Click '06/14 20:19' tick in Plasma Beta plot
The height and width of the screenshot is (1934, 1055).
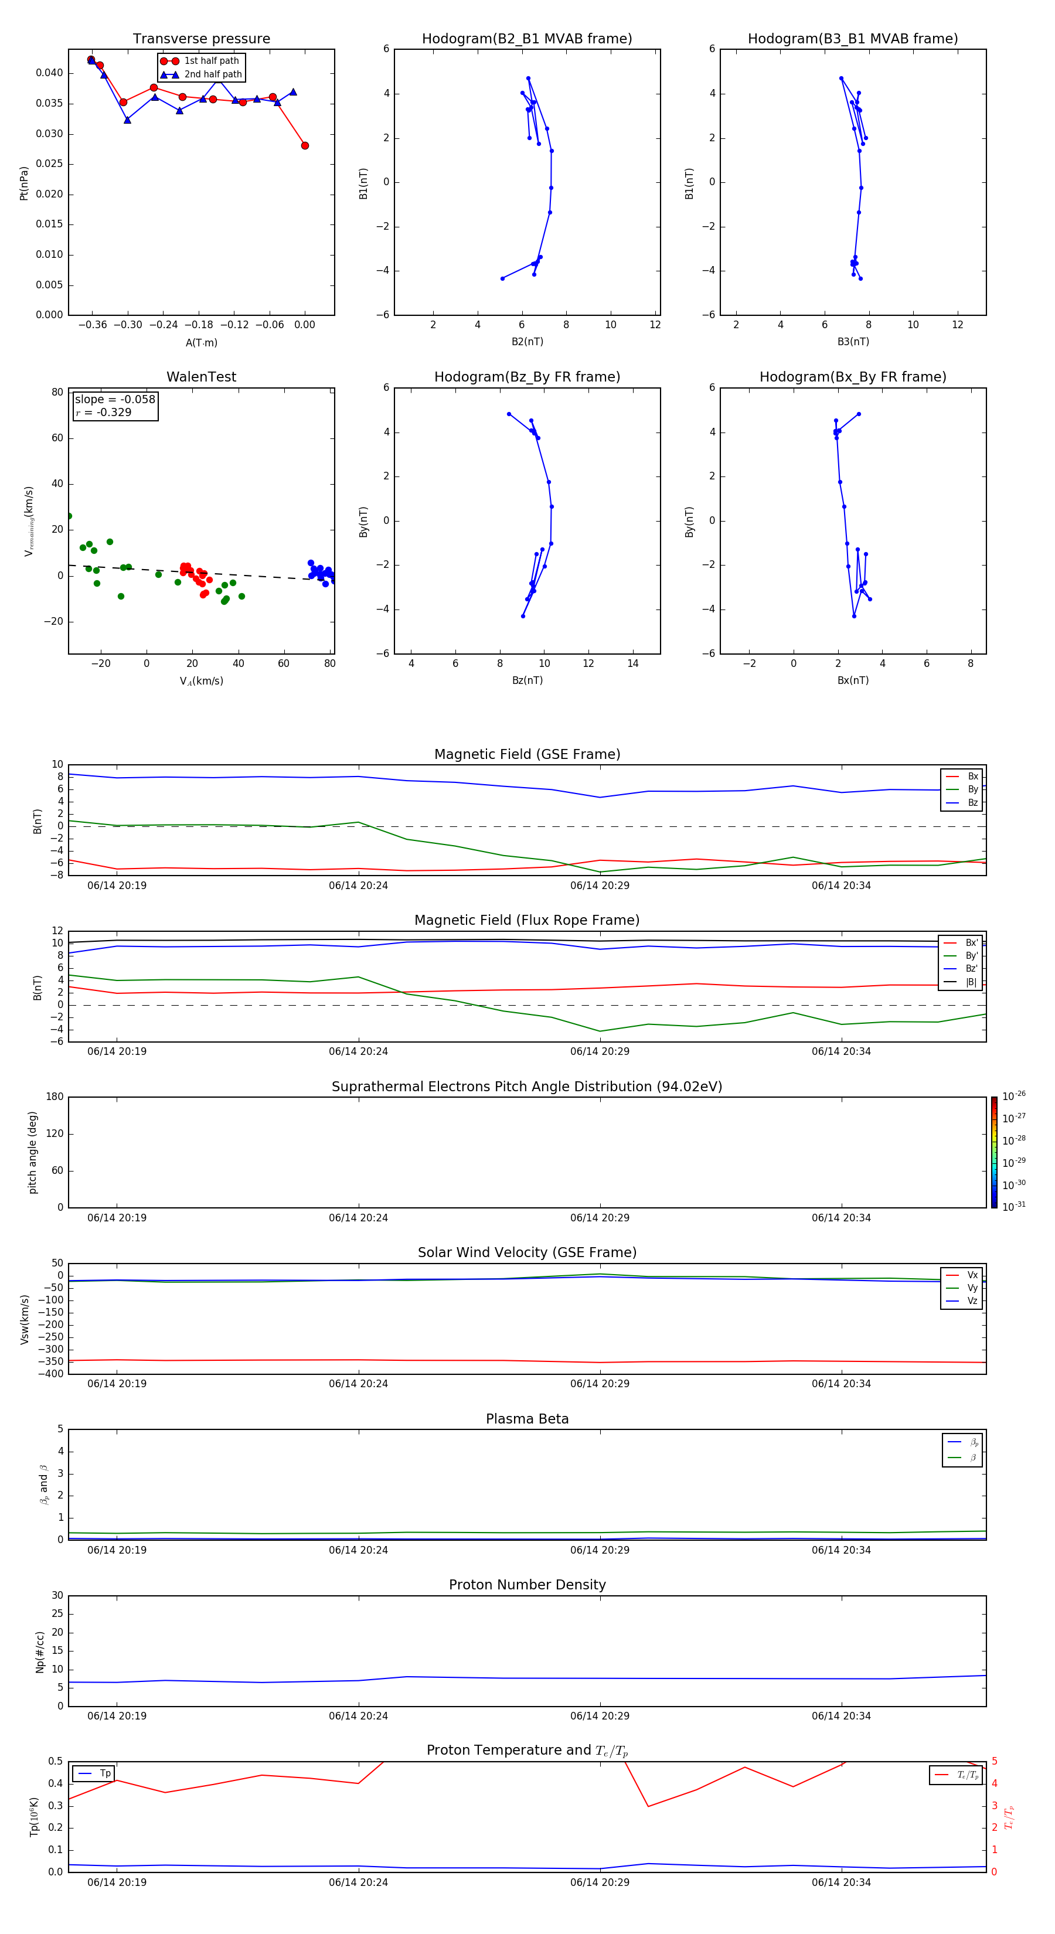117,1550
